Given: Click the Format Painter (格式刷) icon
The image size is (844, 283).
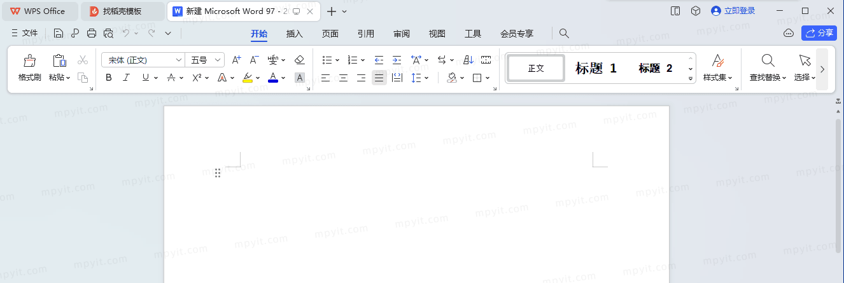Looking at the screenshot, I should (29, 61).
